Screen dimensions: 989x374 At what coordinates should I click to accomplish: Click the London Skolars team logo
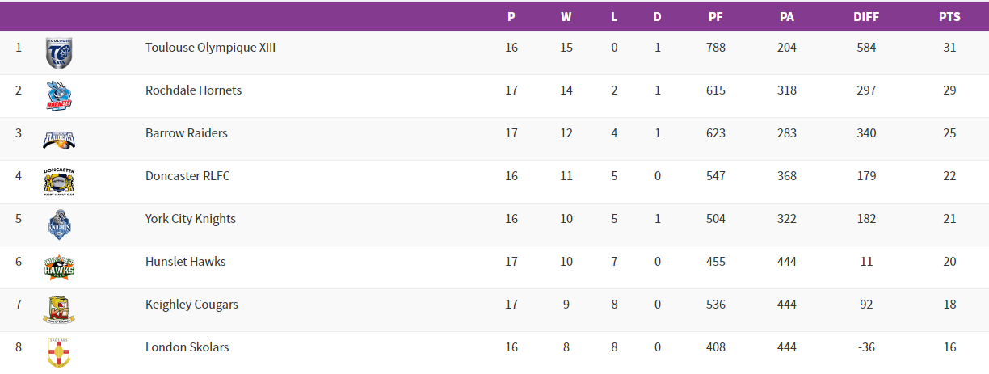coord(59,351)
